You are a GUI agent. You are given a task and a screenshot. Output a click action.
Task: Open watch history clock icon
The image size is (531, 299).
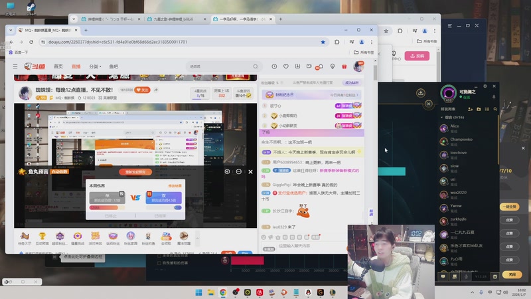pyautogui.click(x=274, y=66)
